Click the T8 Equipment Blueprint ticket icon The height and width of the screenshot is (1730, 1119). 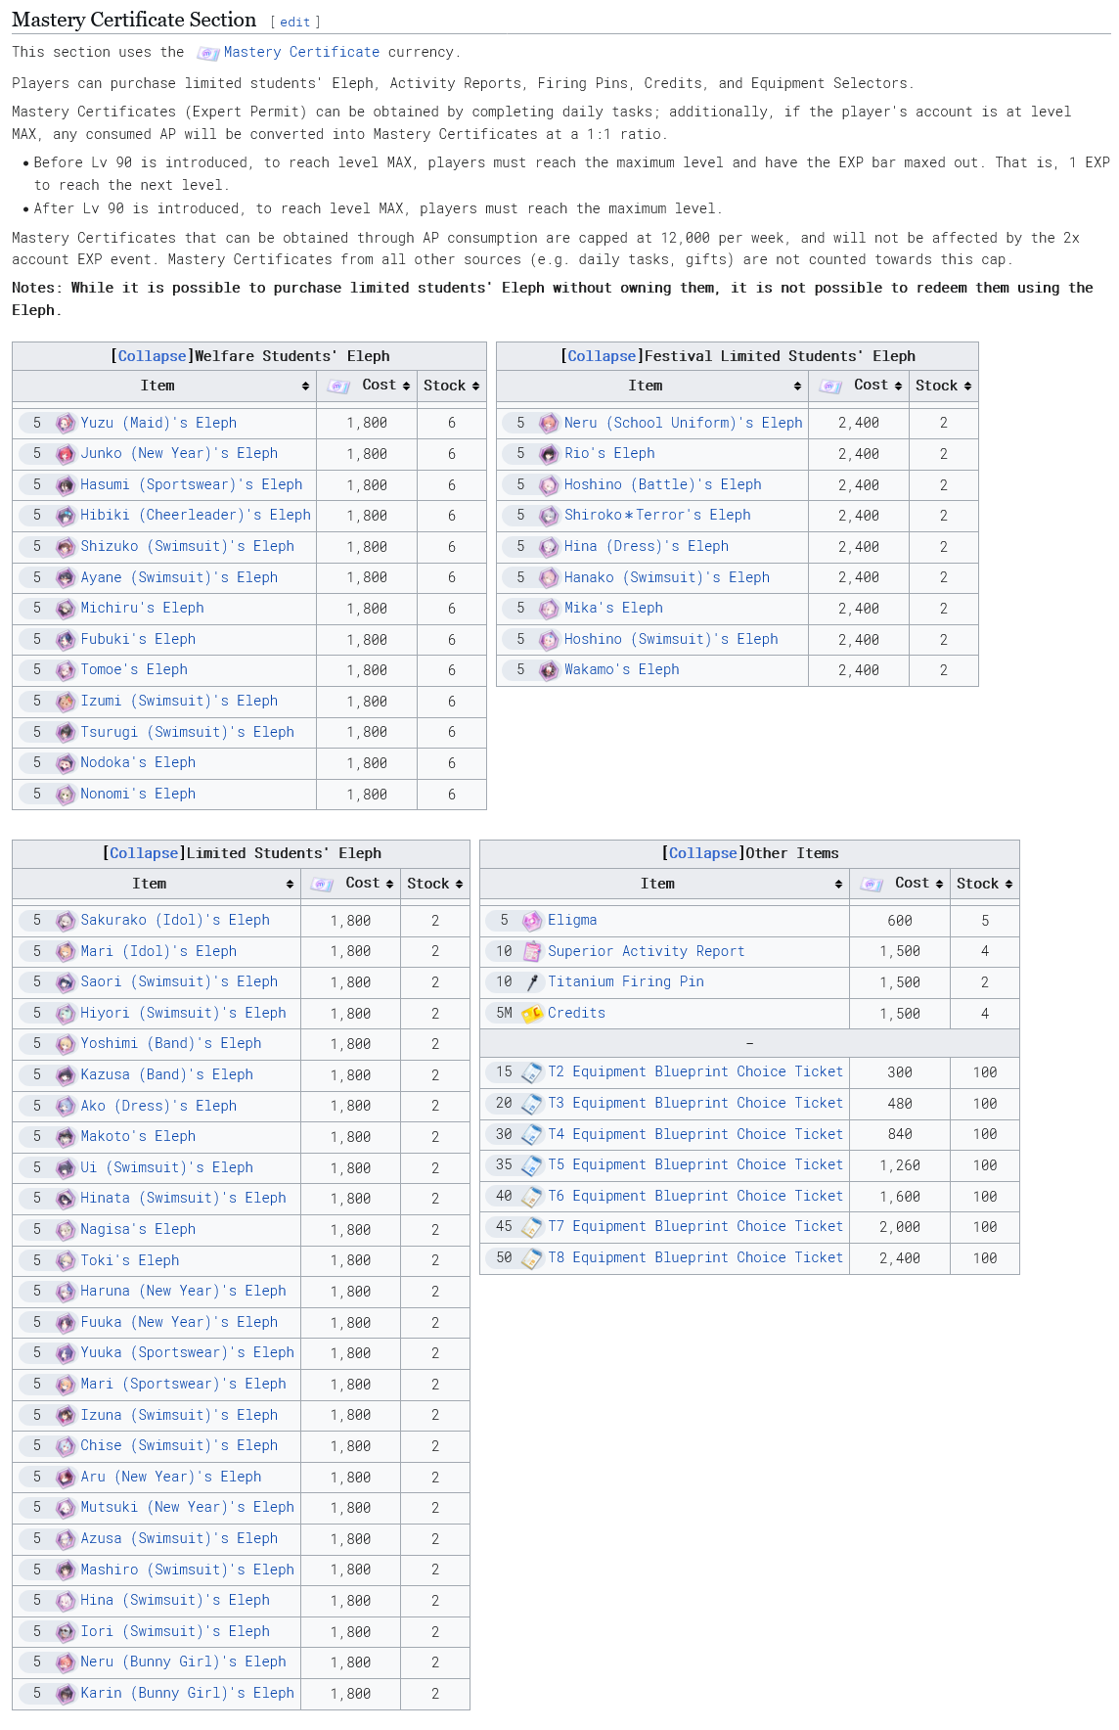532,1258
